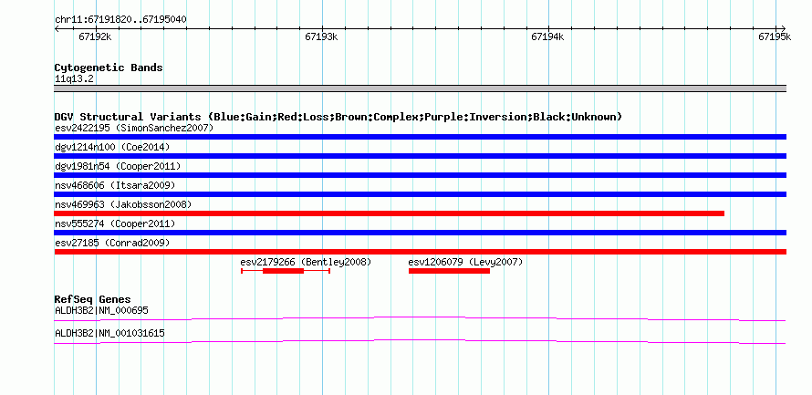Click the 67195k ruler tick label
This screenshot has height=395, width=812.
click(x=775, y=36)
